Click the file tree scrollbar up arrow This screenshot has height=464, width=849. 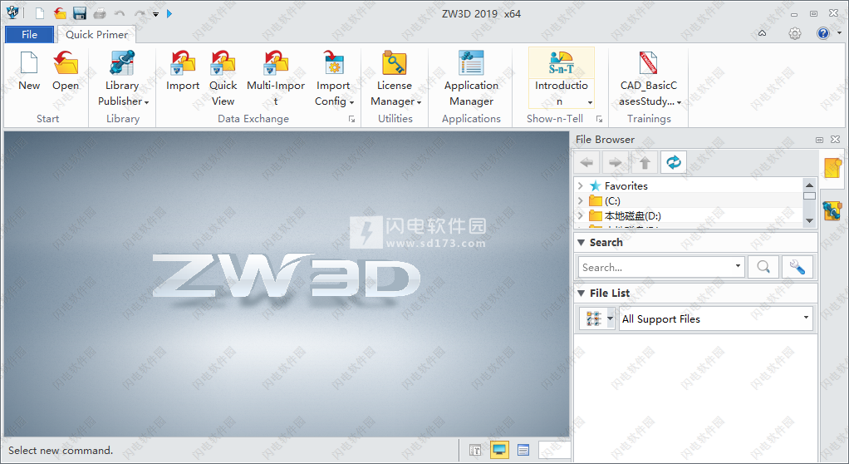point(809,185)
